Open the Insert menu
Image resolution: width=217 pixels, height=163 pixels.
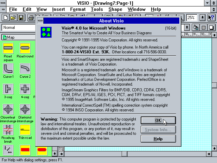(x=58, y=10)
